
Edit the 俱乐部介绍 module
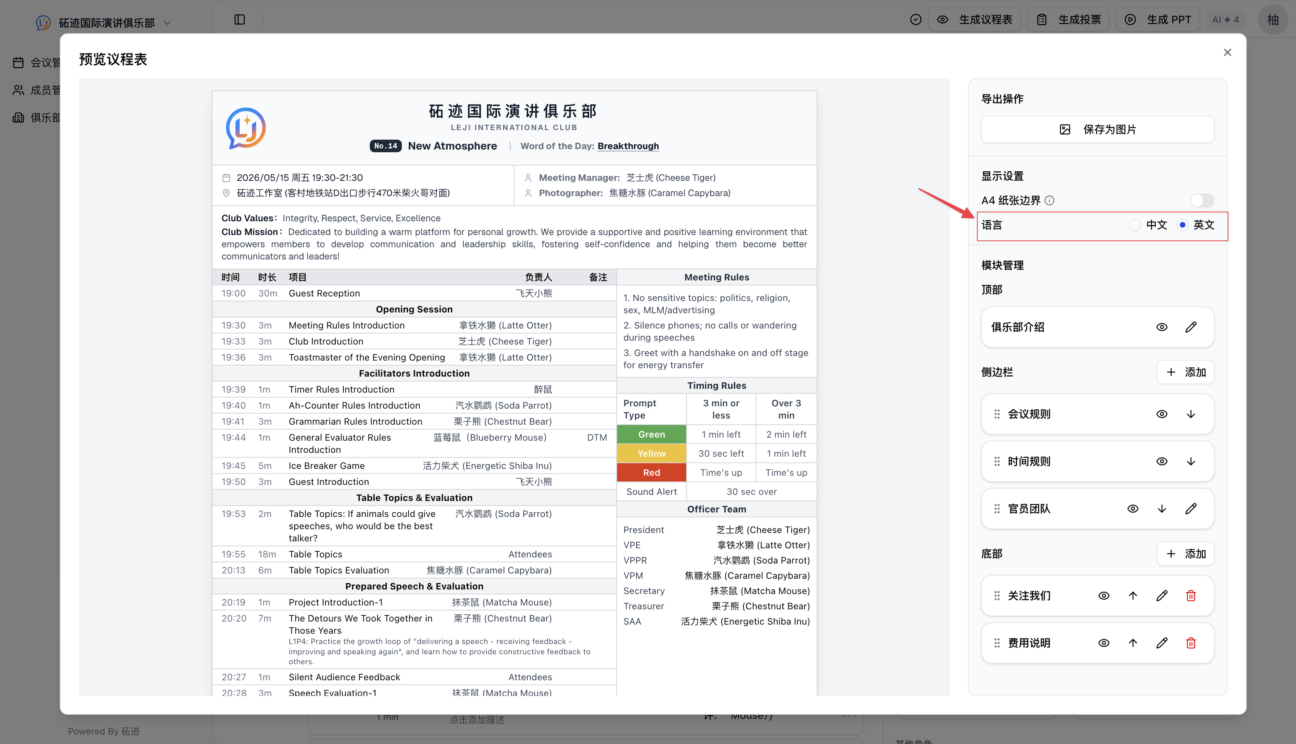[1191, 327]
